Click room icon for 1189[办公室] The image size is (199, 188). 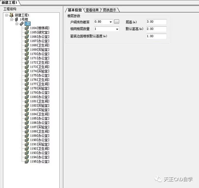(27, 136)
